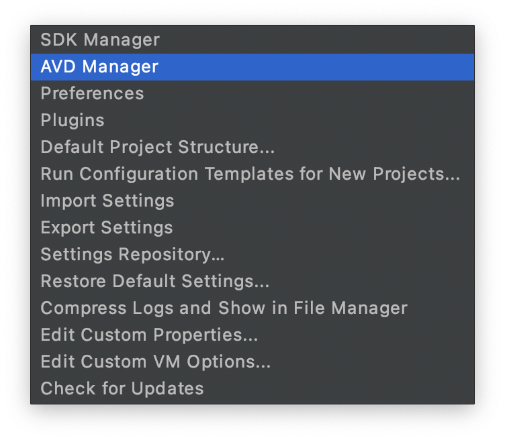Choose Export Settings menu item
Screen dimensions: 505x440
coord(252,228)
